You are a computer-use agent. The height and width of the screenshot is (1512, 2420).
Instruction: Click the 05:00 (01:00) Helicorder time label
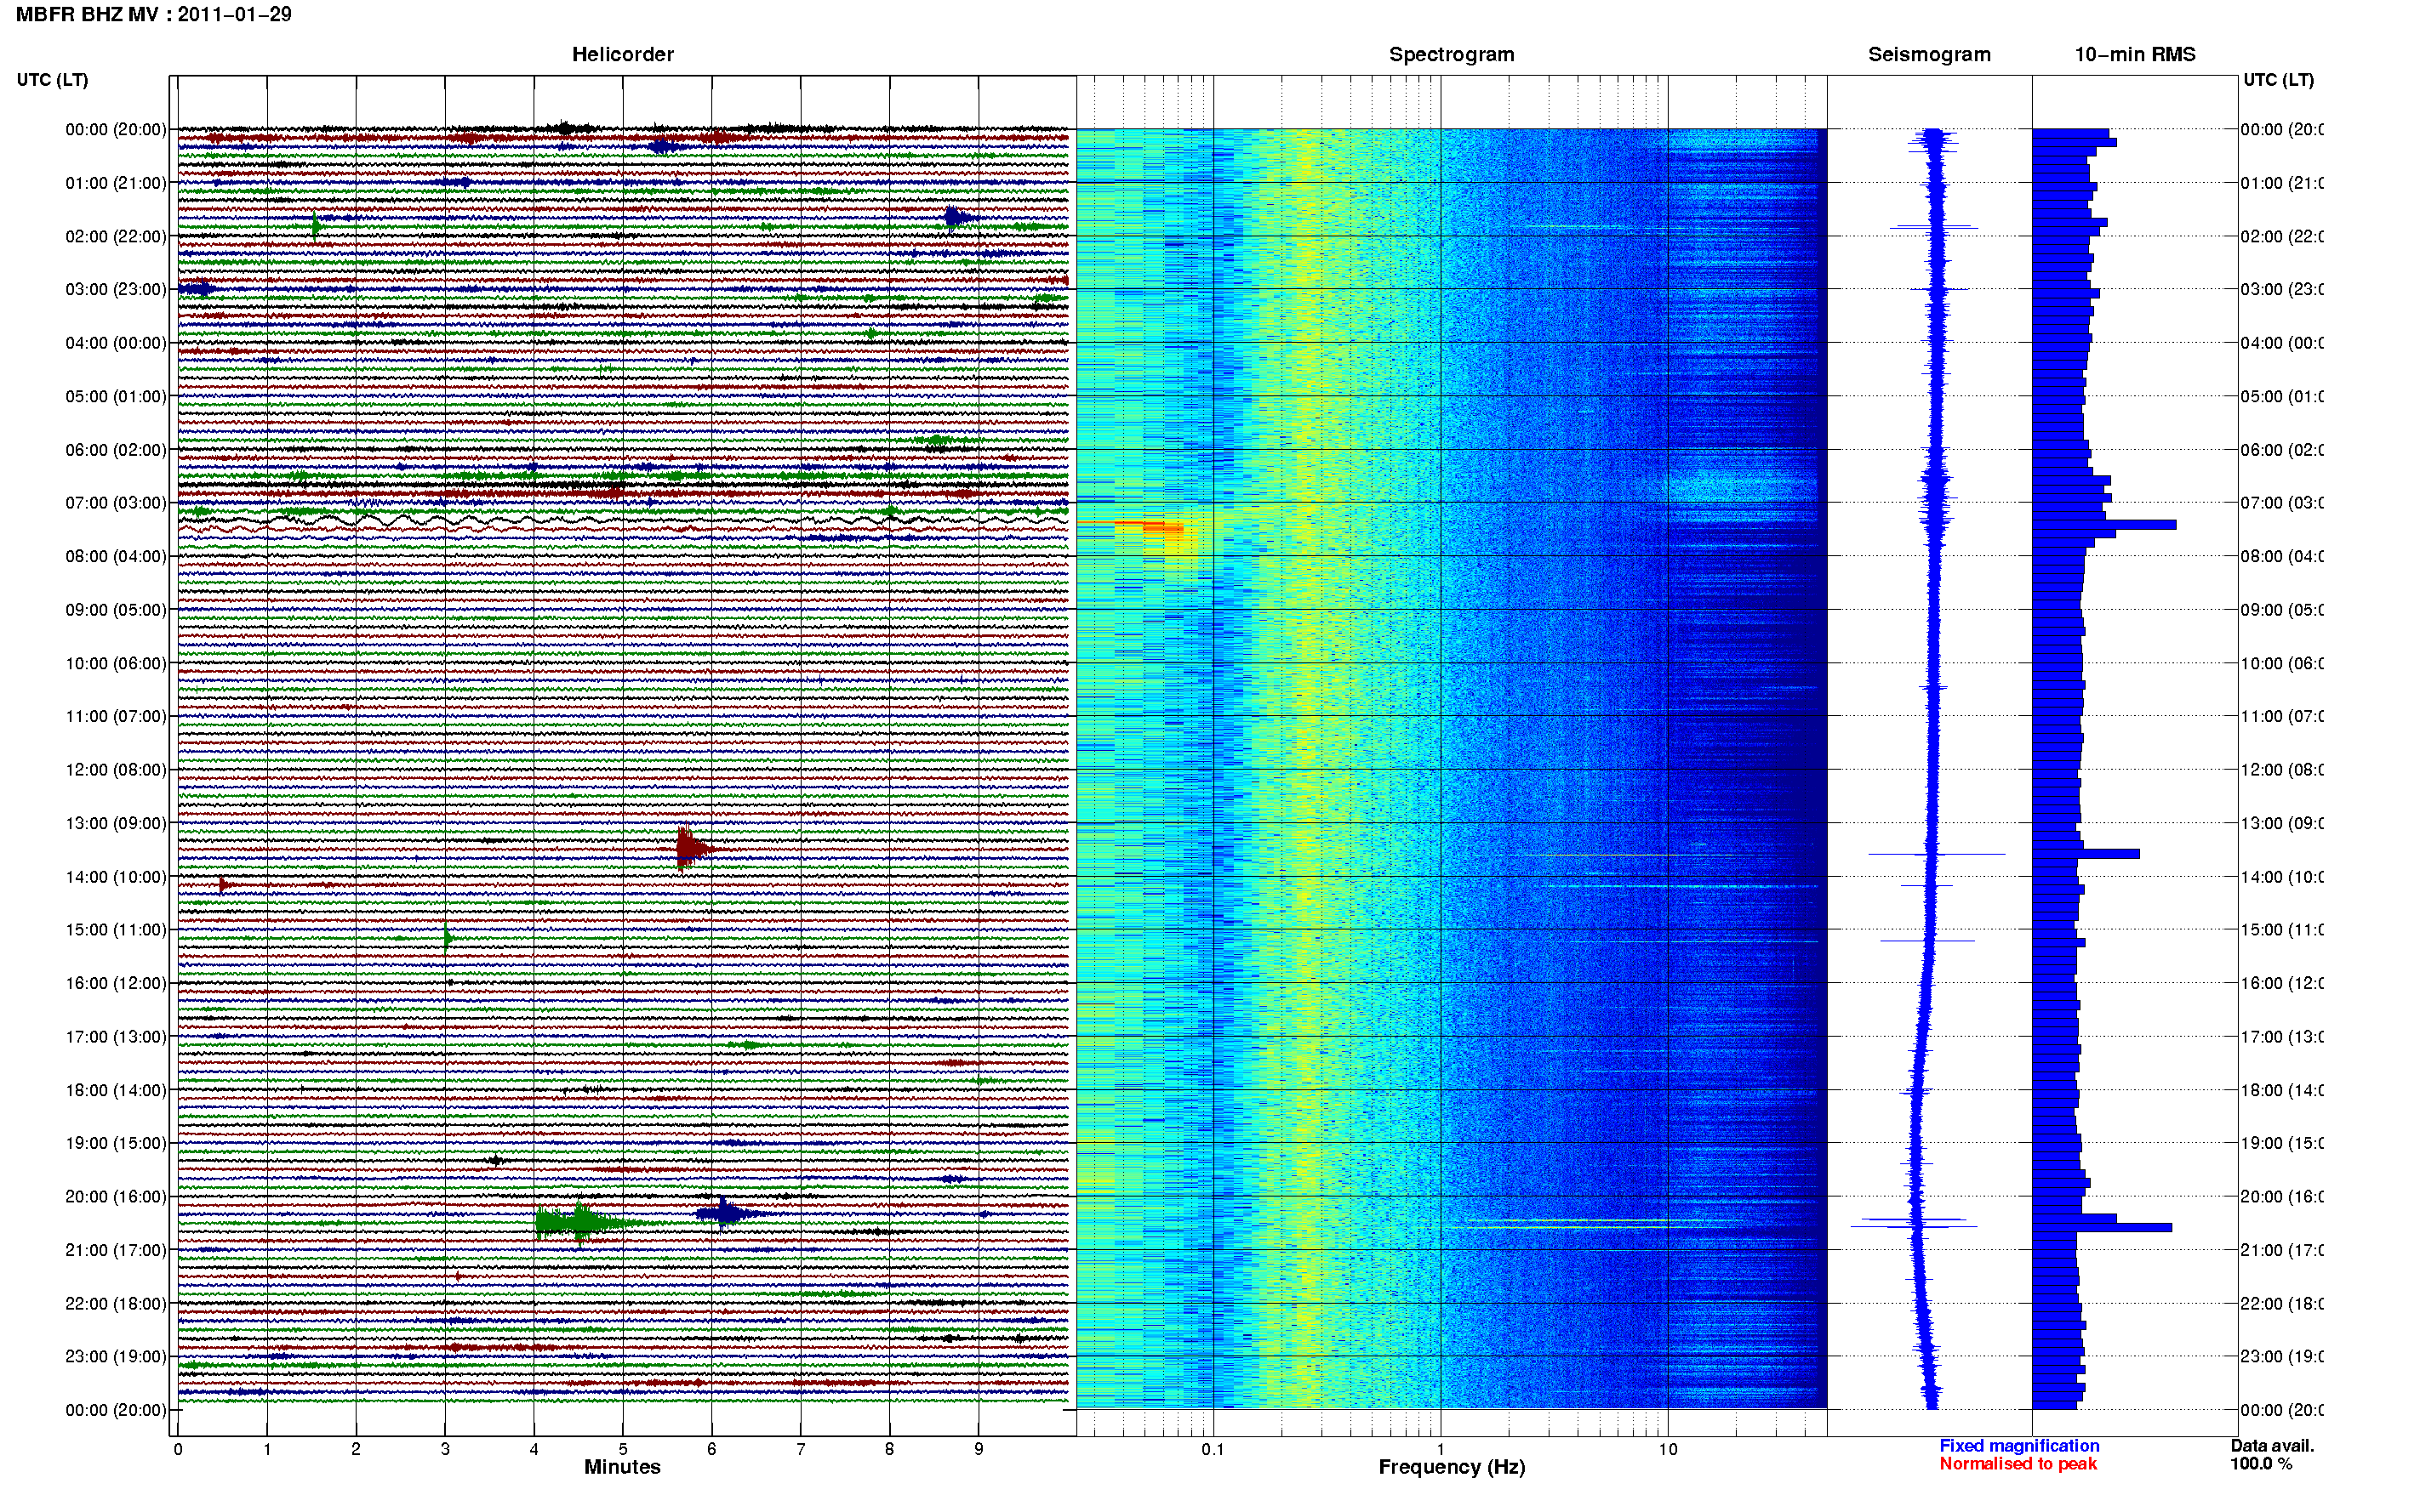click(116, 396)
